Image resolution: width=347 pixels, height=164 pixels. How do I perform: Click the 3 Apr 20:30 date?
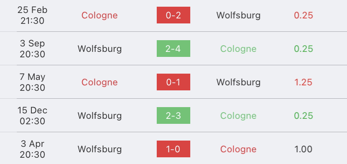[x=33, y=149]
